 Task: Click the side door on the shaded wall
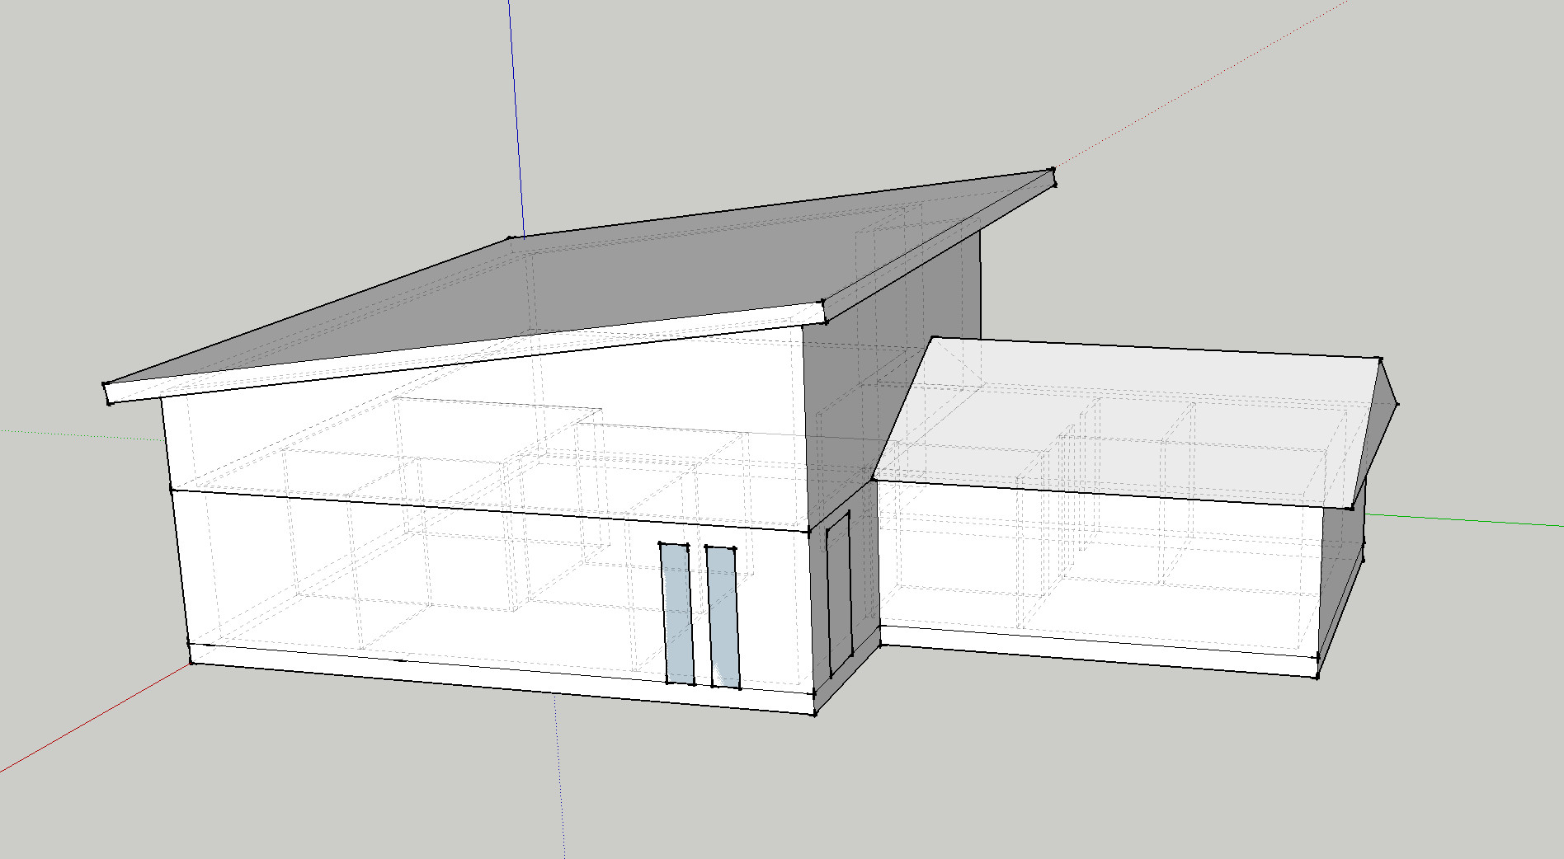click(x=839, y=594)
